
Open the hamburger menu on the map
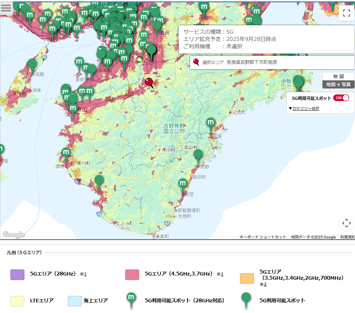pos(6,8)
